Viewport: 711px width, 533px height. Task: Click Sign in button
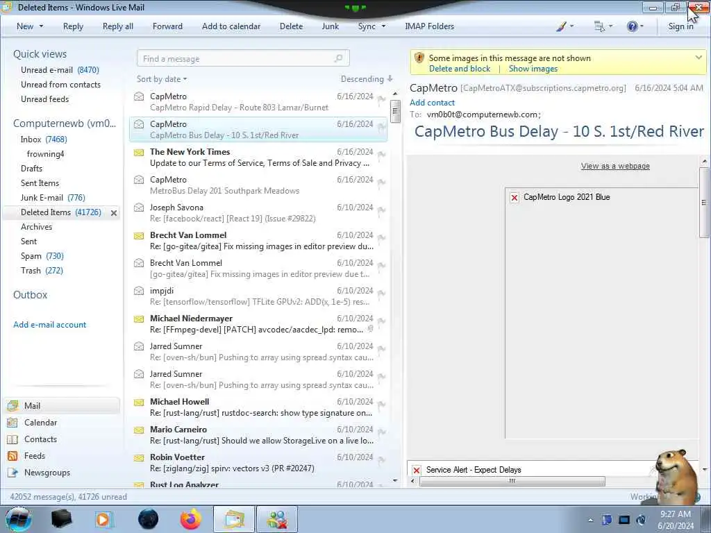[x=680, y=26]
